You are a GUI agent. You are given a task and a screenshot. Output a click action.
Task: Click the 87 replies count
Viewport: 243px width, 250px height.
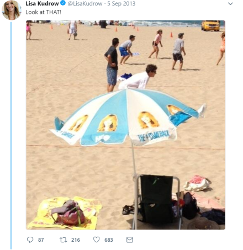41,240
